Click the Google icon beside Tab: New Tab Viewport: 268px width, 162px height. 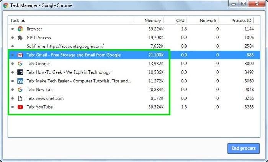pyautogui.click(x=20, y=90)
